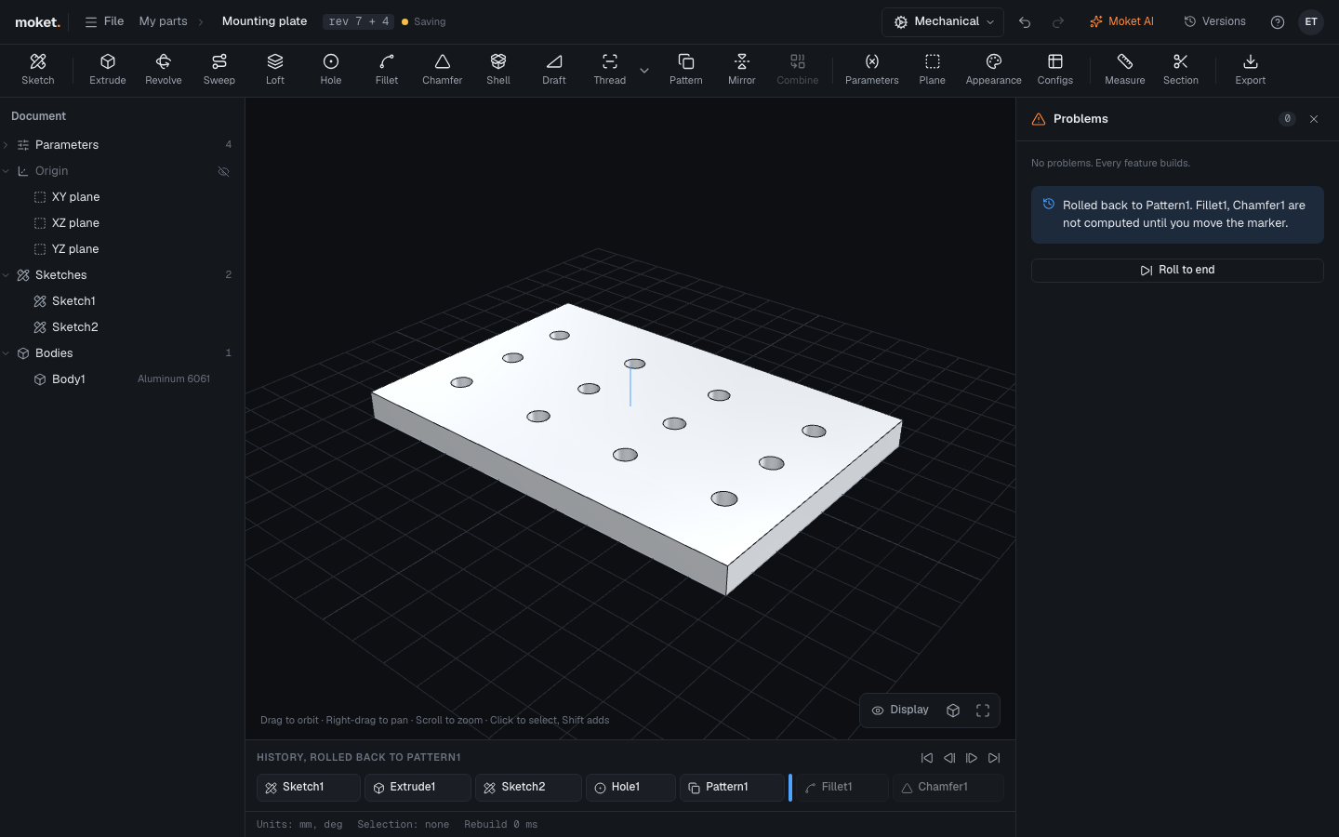Collapse the Sketches tree group
The image size is (1339, 837).
[7, 275]
